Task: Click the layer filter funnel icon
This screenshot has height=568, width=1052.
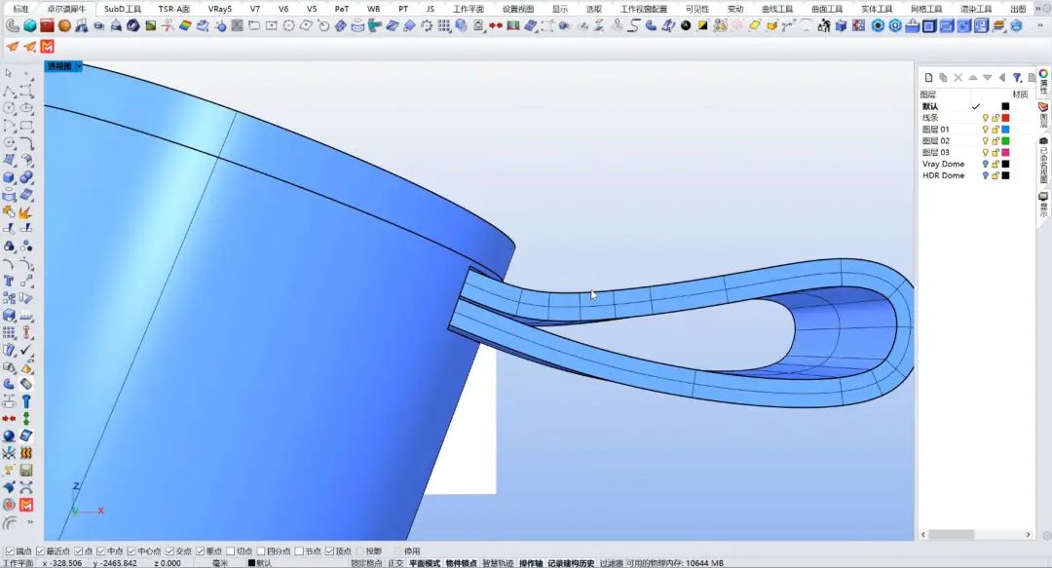Action: click(x=1016, y=77)
